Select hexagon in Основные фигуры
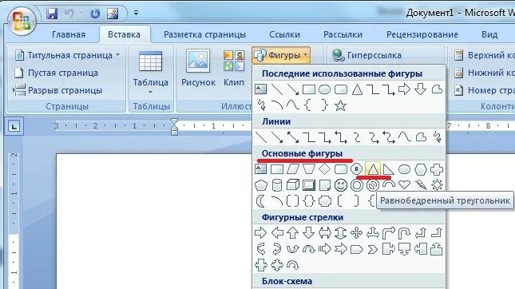This screenshot has width=515, height=289. 421,169
